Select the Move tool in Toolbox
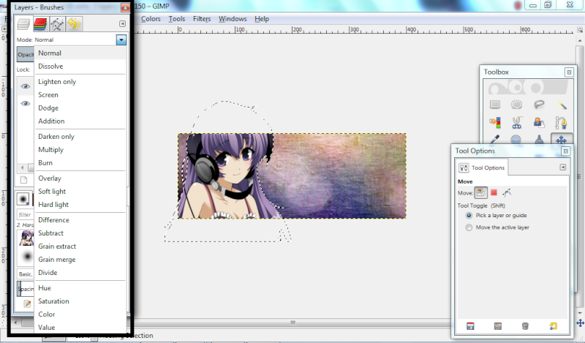Image resolution: width=585 pixels, height=343 pixels. coord(561,140)
